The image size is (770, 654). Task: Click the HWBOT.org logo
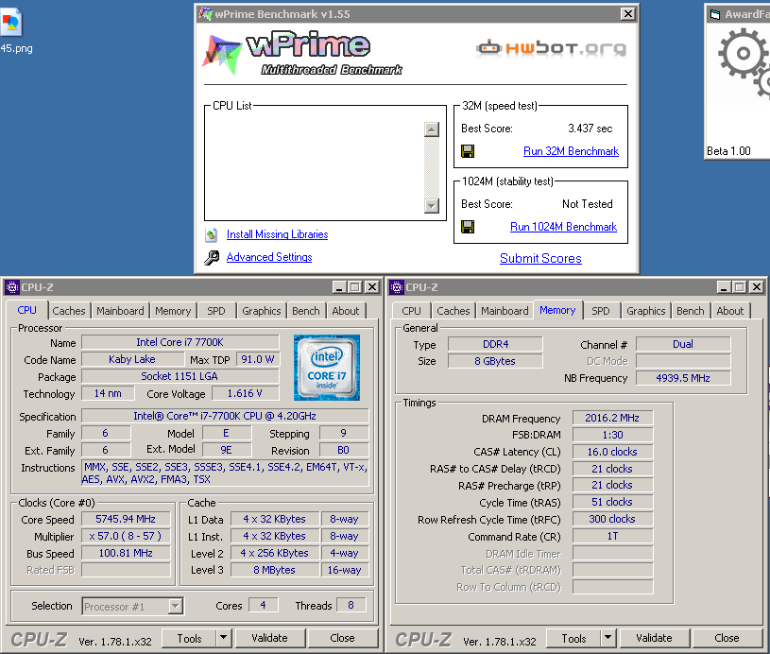click(551, 48)
